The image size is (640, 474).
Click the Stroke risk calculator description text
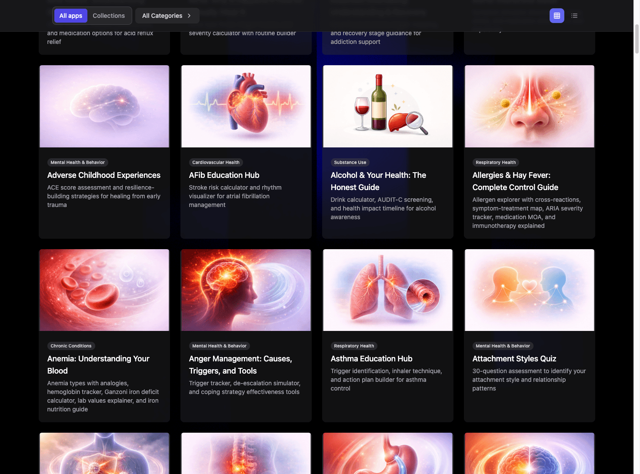235,196
